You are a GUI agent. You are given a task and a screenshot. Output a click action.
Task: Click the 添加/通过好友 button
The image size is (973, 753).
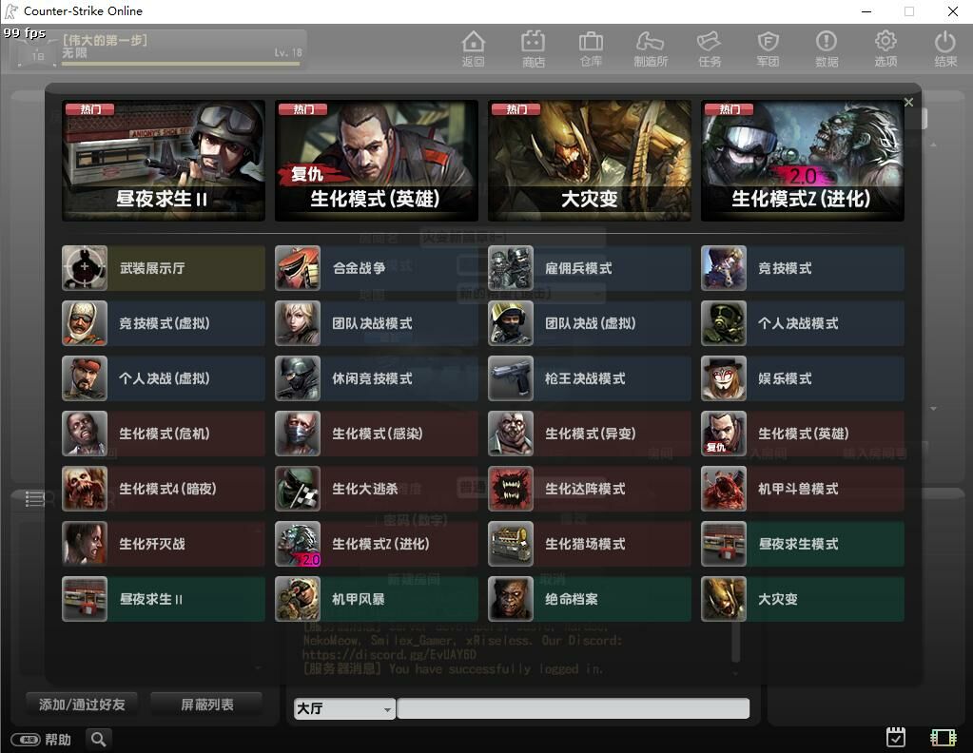tap(82, 705)
